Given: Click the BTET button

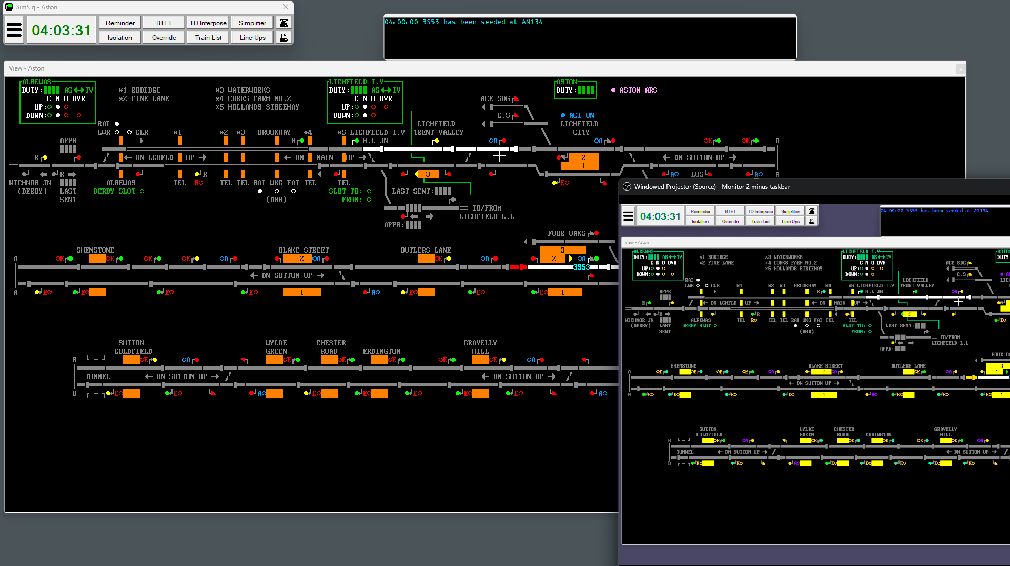Looking at the screenshot, I should click(x=164, y=23).
